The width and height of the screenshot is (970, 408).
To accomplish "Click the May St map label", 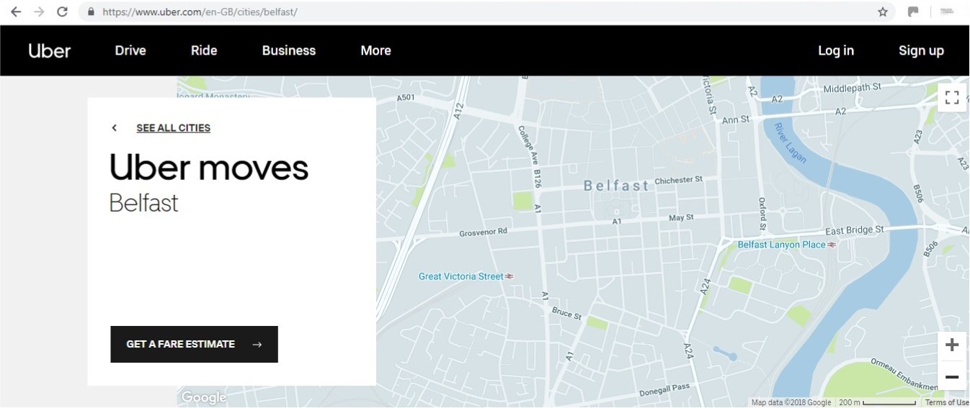I will pyautogui.click(x=681, y=217).
